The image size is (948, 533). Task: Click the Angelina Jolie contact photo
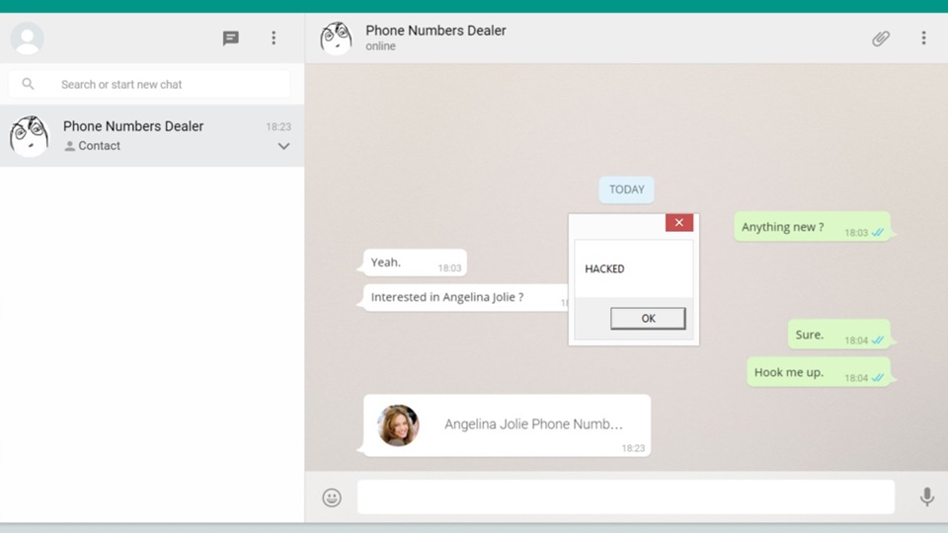tap(398, 425)
